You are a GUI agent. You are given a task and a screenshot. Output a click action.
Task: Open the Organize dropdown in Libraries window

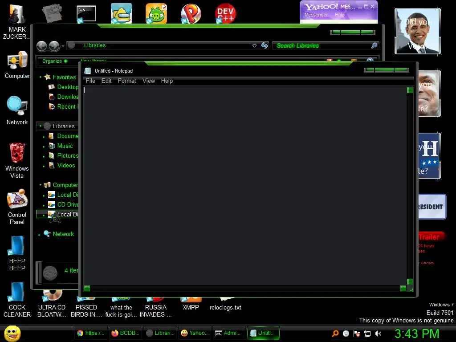[x=55, y=61]
